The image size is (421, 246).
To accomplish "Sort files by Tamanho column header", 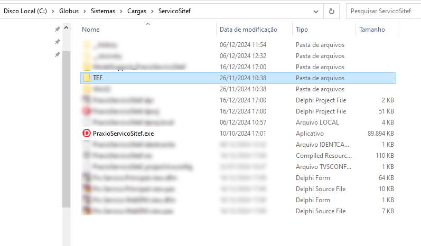I will [x=372, y=30].
